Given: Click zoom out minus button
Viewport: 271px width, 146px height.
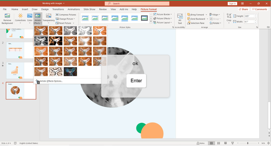Looking at the screenshot, I should [x=238, y=143].
